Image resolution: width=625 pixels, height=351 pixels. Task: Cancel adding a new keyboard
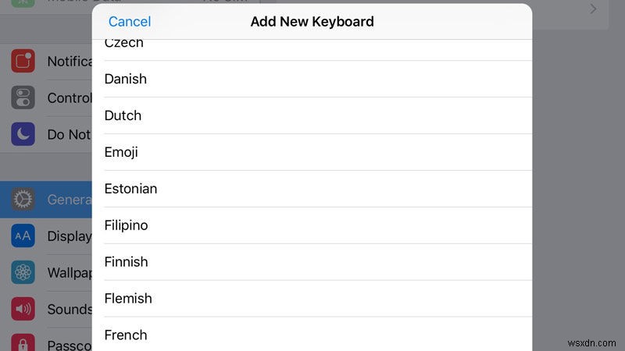coord(130,22)
